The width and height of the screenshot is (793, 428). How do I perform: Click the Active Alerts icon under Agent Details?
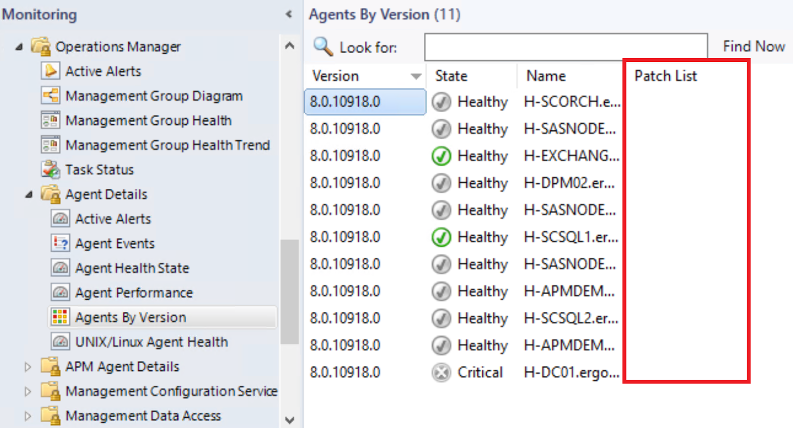tap(60, 219)
